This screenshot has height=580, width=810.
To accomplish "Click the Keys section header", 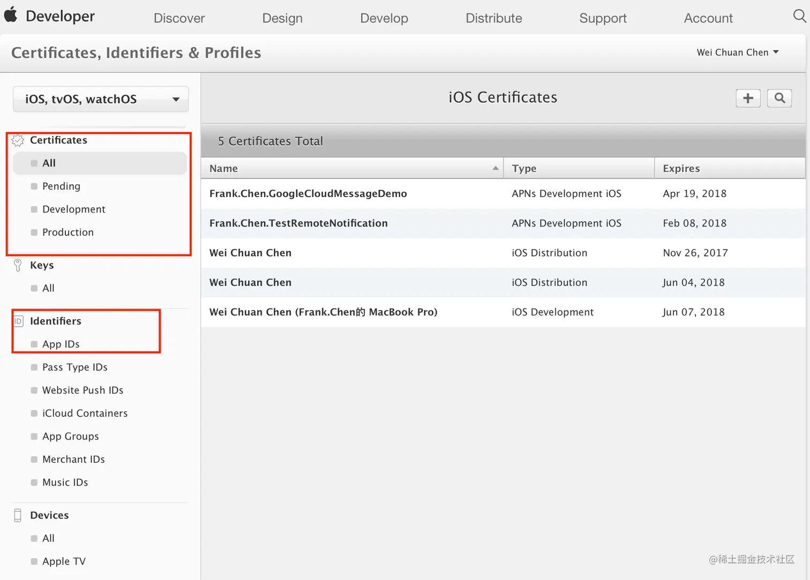I will pyautogui.click(x=42, y=265).
